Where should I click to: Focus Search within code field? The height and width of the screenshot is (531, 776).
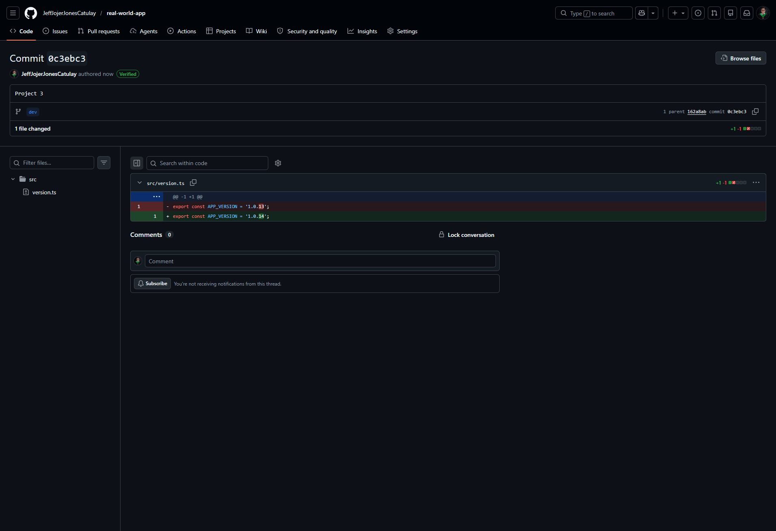point(207,163)
